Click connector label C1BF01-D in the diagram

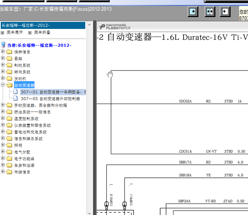pyautogui.click(x=111, y=200)
